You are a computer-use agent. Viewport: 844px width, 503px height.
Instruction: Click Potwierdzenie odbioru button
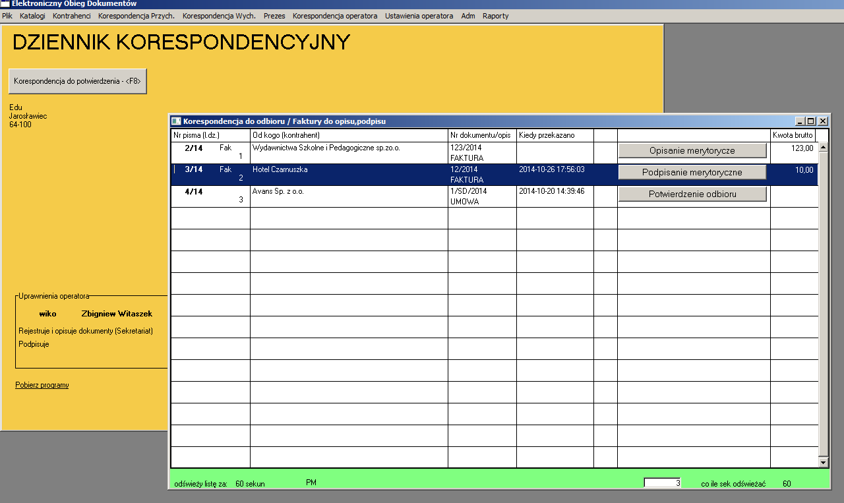tap(692, 194)
